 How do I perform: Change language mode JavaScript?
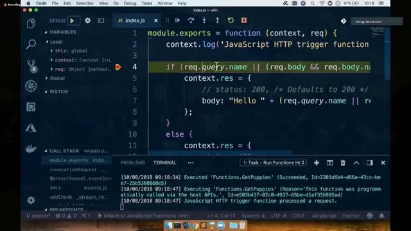coord(324,216)
